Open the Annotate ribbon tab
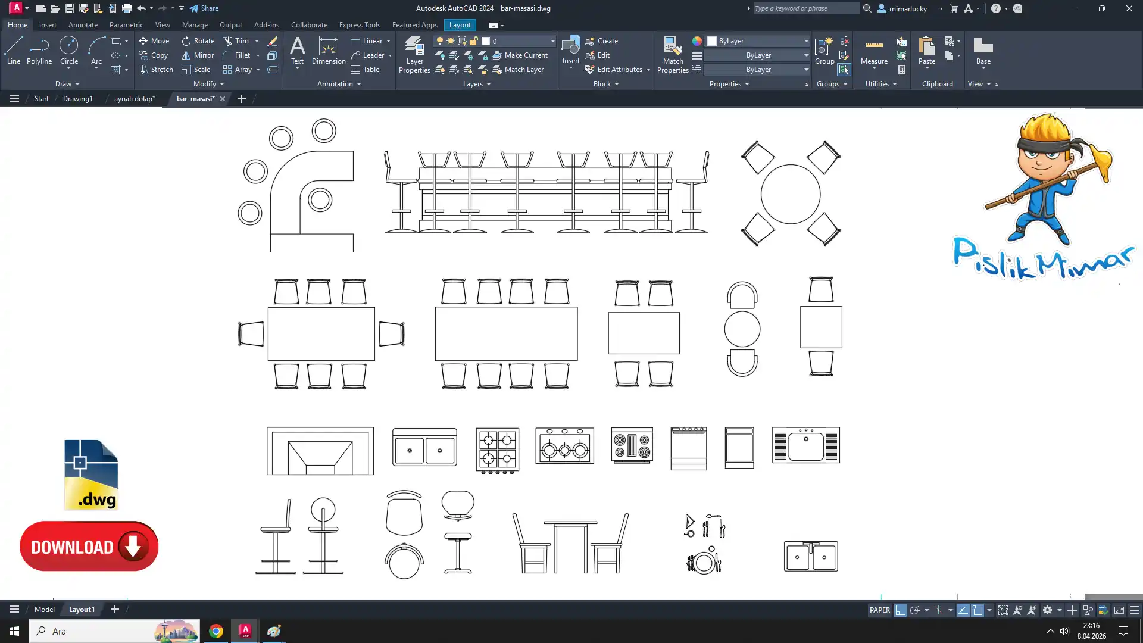1143x643 pixels. (83, 25)
